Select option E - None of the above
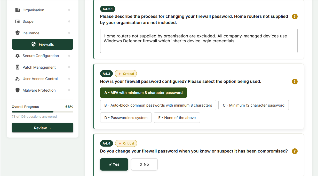 [x=177, y=117]
